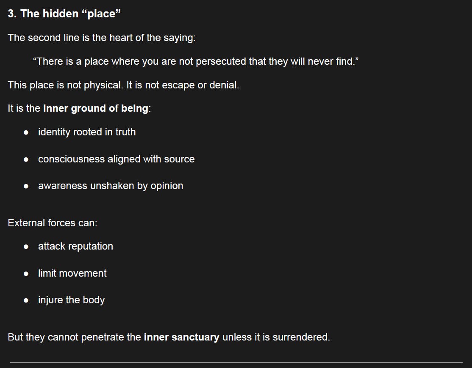The width and height of the screenshot is (472, 368).
Task: Click the bullet dot beside "attack reputation"
Action: [26, 247]
